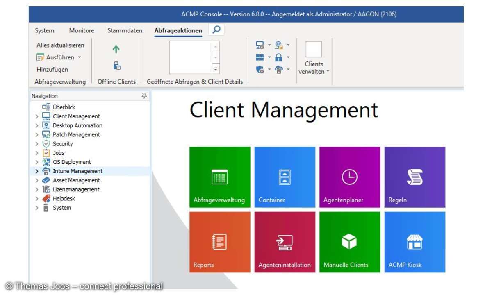Open the Abfrageverwaltung tile
492x295 pixels.
(x=219, y=176)
